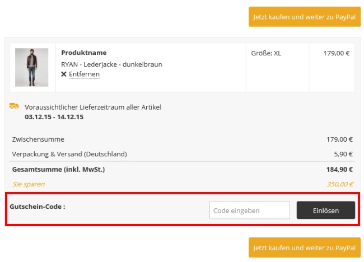Click the 'Gutschein-Code :' label
The height and width of the screenshot is (262, 364).
[x=38, y=207]
